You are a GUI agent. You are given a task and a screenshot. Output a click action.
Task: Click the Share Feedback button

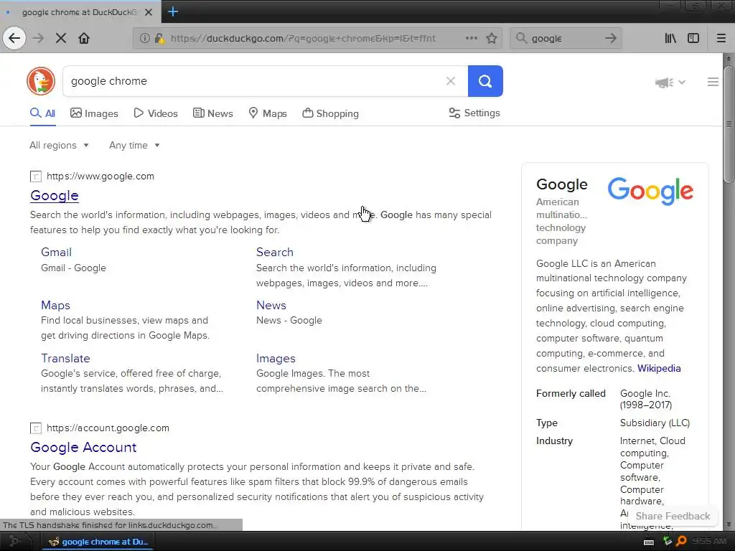pyautogui.click(x=673, y=516)
